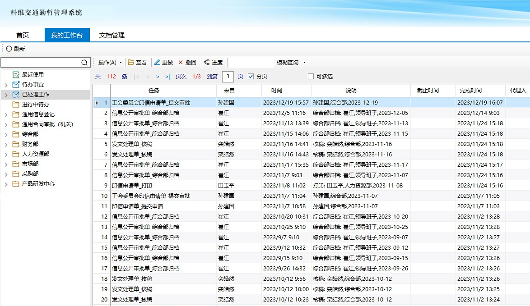Click the 最近使用 checklist icon

pos(16,75)
